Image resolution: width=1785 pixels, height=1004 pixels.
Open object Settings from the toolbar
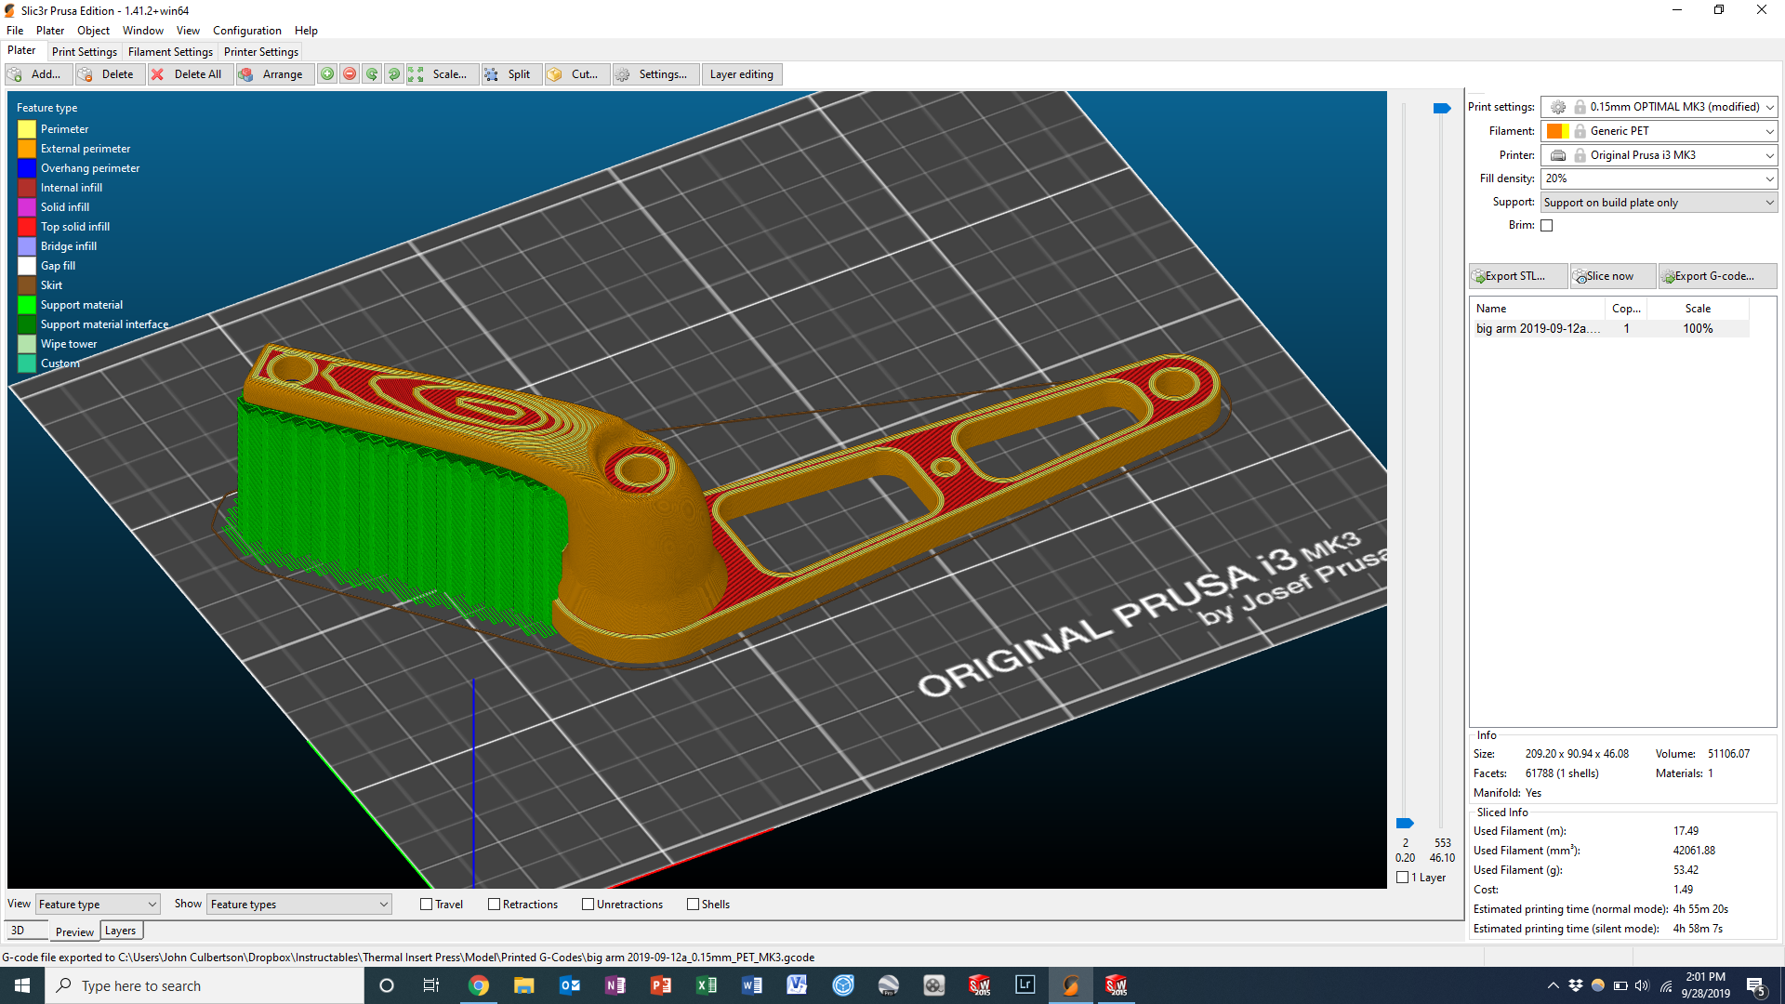[654, 74]
